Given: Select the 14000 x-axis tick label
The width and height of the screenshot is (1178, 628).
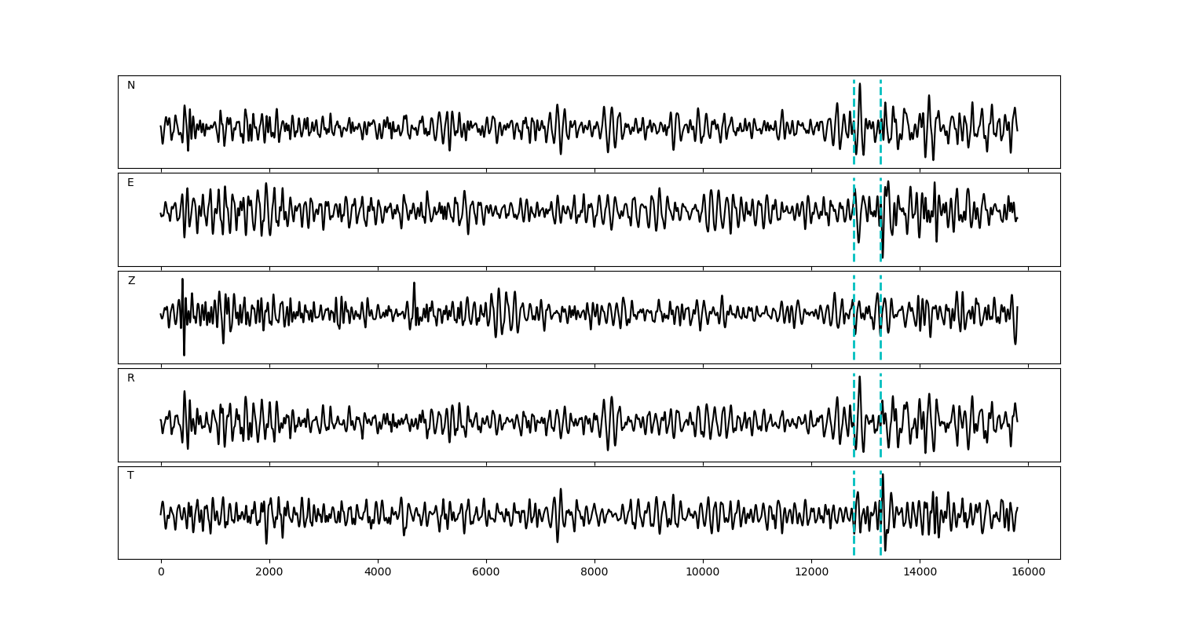Looking at the screenshot, I should pos(920,572).
